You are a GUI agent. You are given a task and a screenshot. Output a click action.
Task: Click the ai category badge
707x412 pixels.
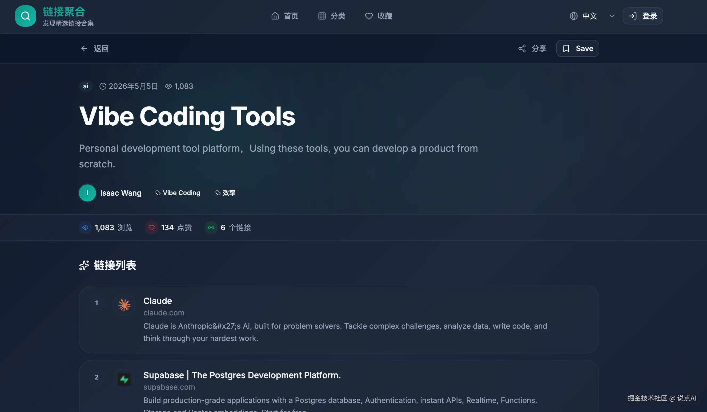tap(86, 86)
